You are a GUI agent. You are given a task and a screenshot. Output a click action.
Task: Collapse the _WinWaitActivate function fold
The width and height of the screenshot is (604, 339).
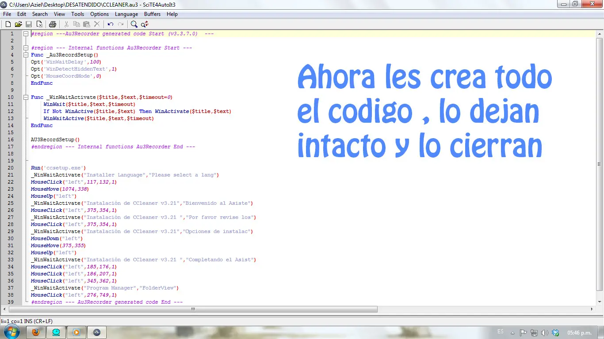pyautogui.click(x=26, y=97)
